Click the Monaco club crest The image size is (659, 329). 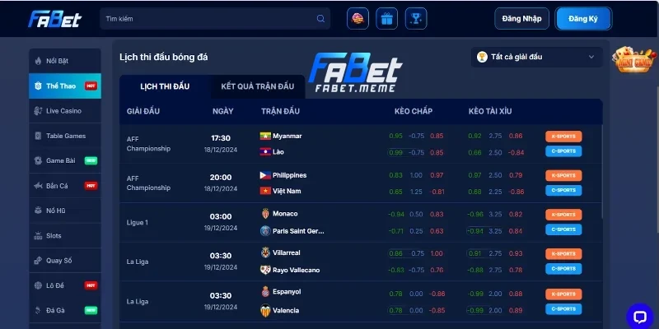click(265, 214)
